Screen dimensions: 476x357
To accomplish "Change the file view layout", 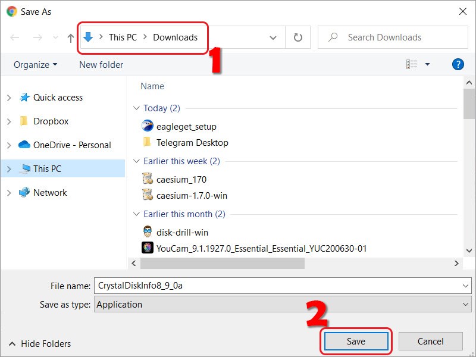I will point(412,64).
